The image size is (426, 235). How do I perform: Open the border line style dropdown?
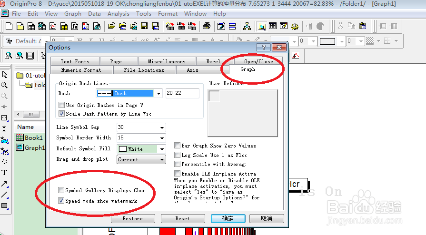(x=342, y=41)
